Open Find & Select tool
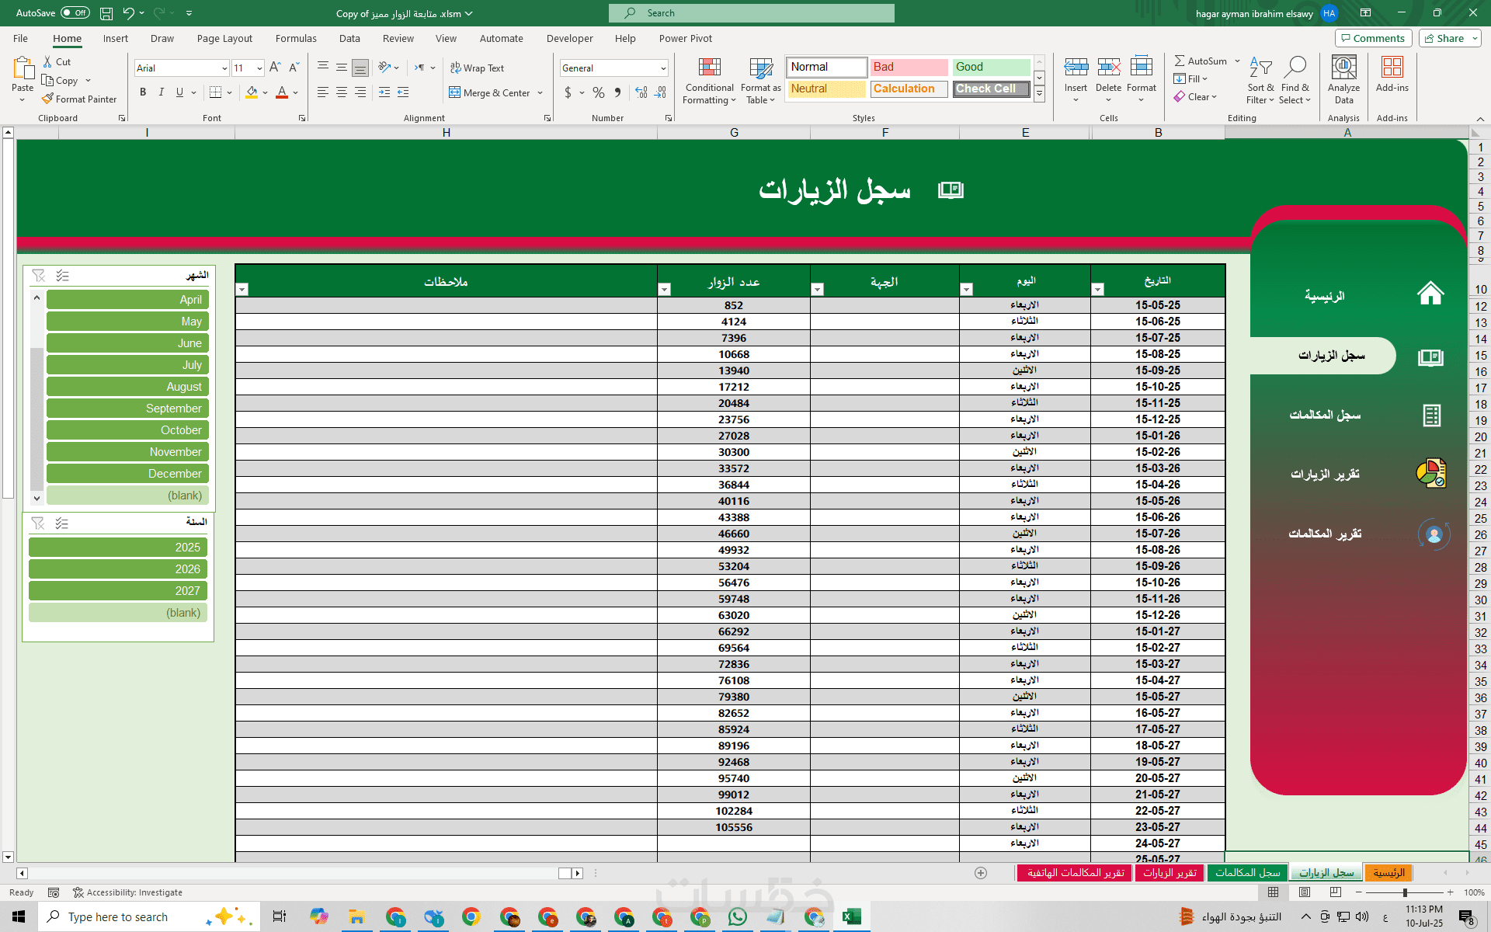Image resolution: width=1491 pixels, height=932 pixels. pos(1295,81)
